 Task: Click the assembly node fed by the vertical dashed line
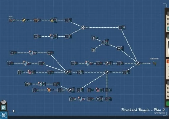point(107,72)
